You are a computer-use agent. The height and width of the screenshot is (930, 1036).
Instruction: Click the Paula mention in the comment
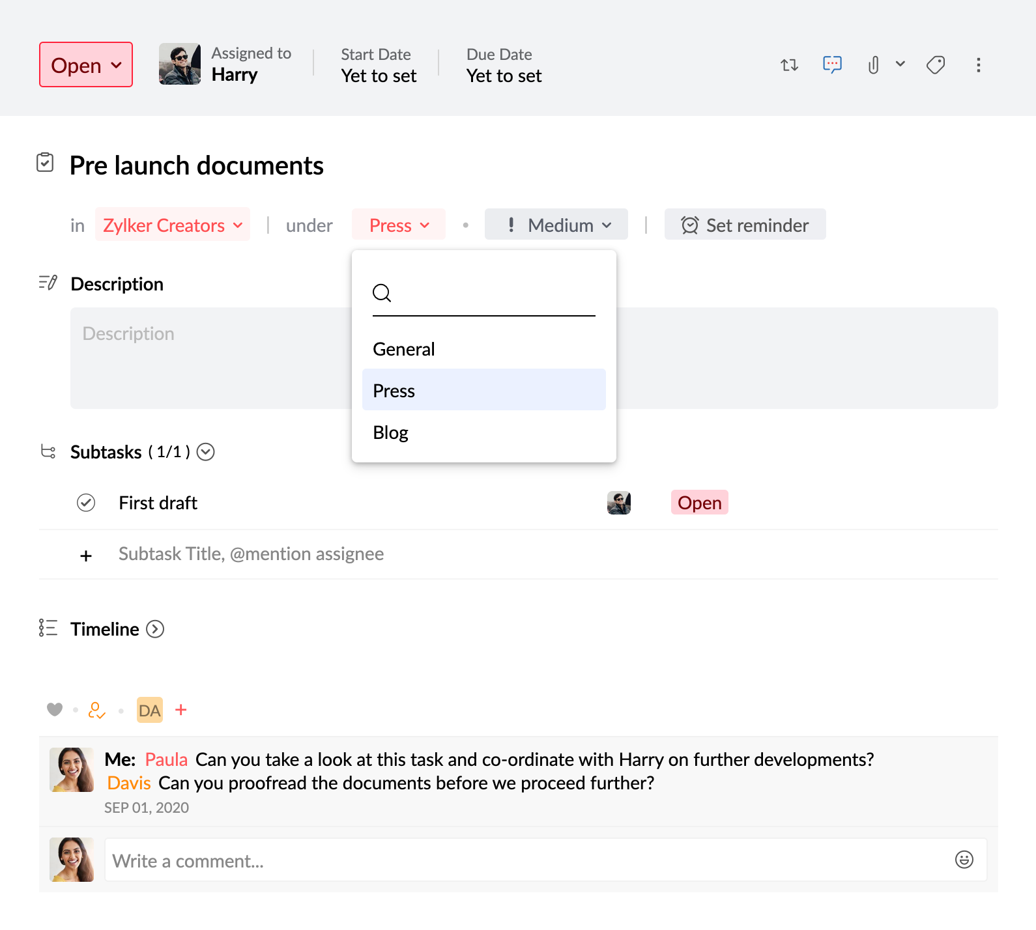click(166, 759)
